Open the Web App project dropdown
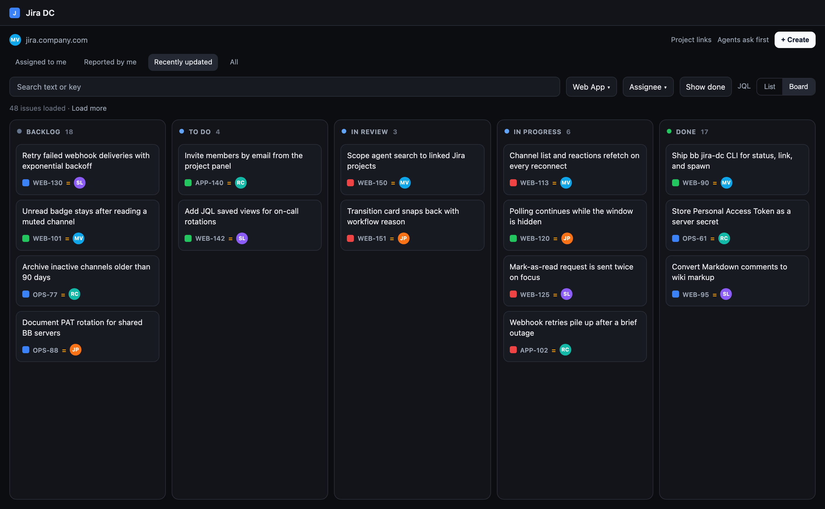This screenshot has height=509, width=825. (591, 87)
